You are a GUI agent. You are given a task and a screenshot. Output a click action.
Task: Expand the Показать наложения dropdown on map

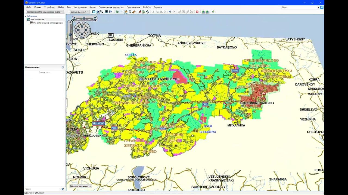[81, 186]
